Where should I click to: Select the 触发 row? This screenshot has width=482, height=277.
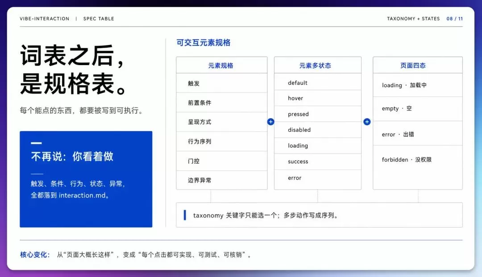coord(222,83)
